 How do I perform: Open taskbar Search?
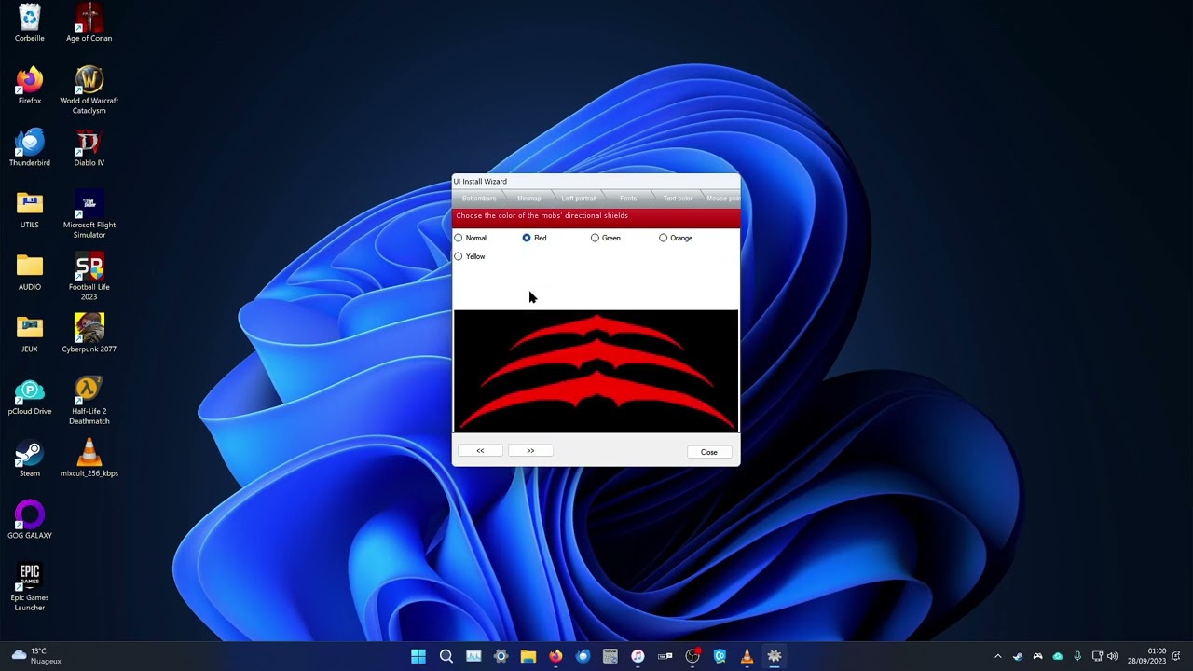pos(446,656)
